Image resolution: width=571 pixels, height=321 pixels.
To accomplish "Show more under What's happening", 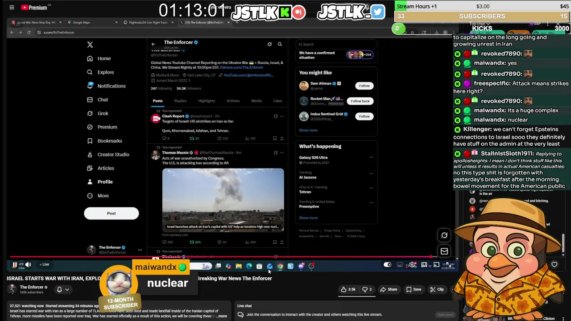I will click(x=308, y=218).
